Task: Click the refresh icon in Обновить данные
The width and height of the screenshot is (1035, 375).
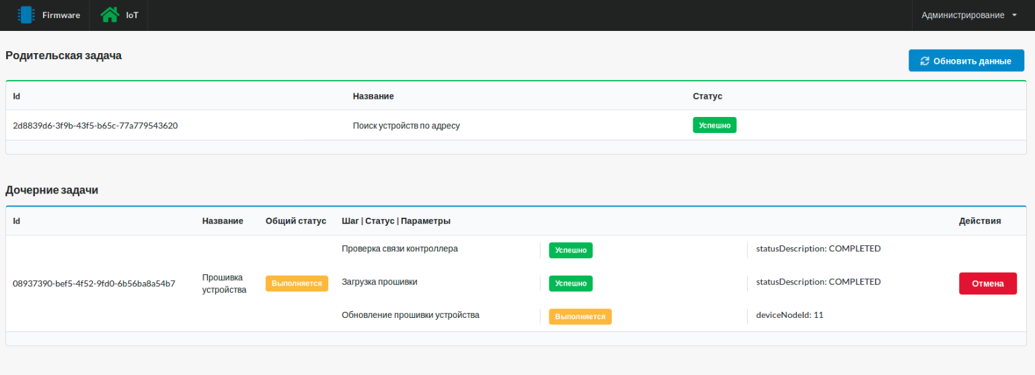Action: [925, 61]
